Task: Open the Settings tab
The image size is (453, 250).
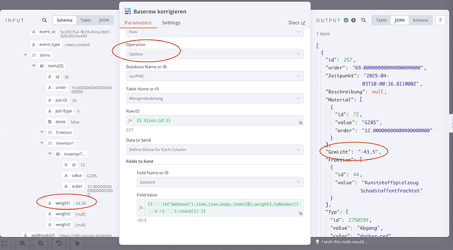Action: pyautogui.click(x=171, y=23)
